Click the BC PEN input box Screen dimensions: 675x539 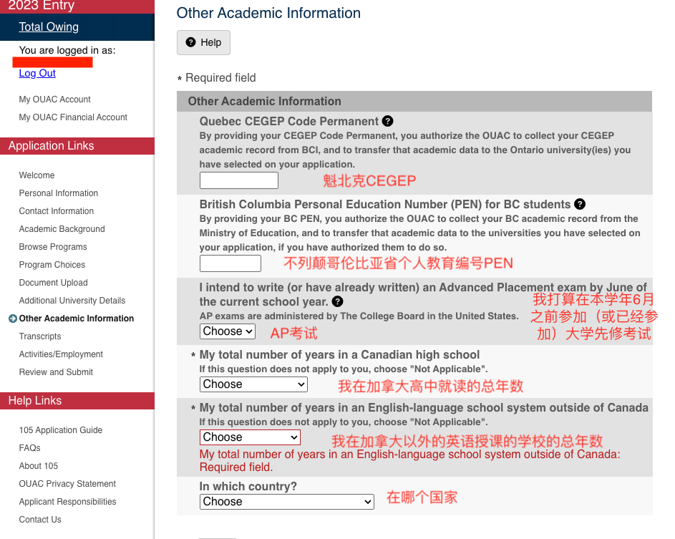[230, 263]
